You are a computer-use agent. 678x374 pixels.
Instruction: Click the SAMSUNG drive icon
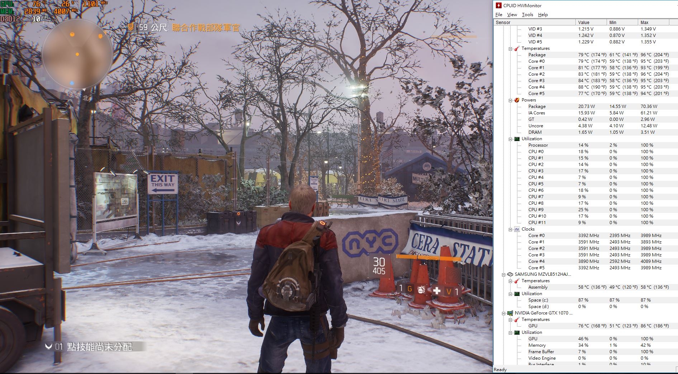510,274
